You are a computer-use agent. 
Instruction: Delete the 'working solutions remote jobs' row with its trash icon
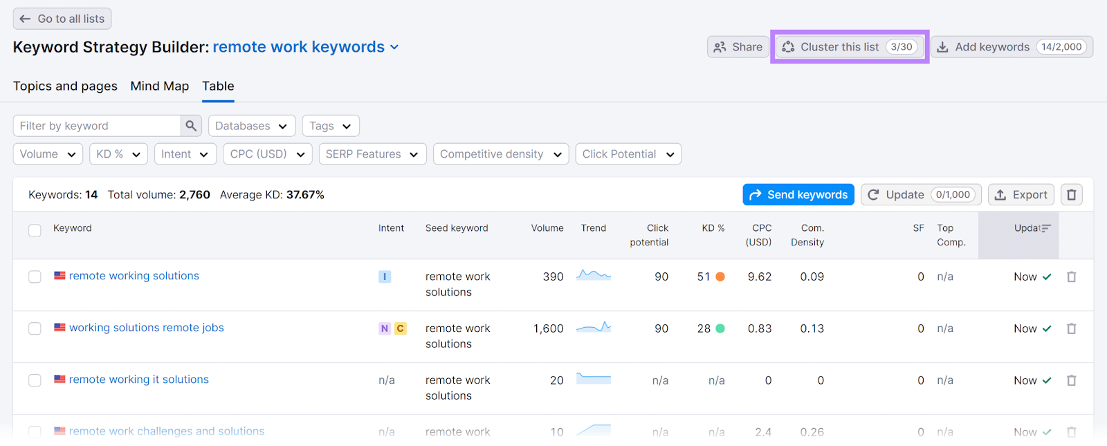point(1071,328)
